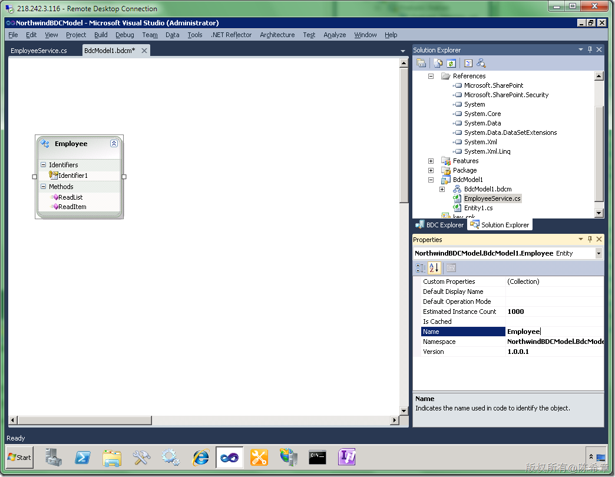Screen dimensions: 615x477
Task: Select the ReadItem method in Employee entity
Action: [x=72, y=207]
